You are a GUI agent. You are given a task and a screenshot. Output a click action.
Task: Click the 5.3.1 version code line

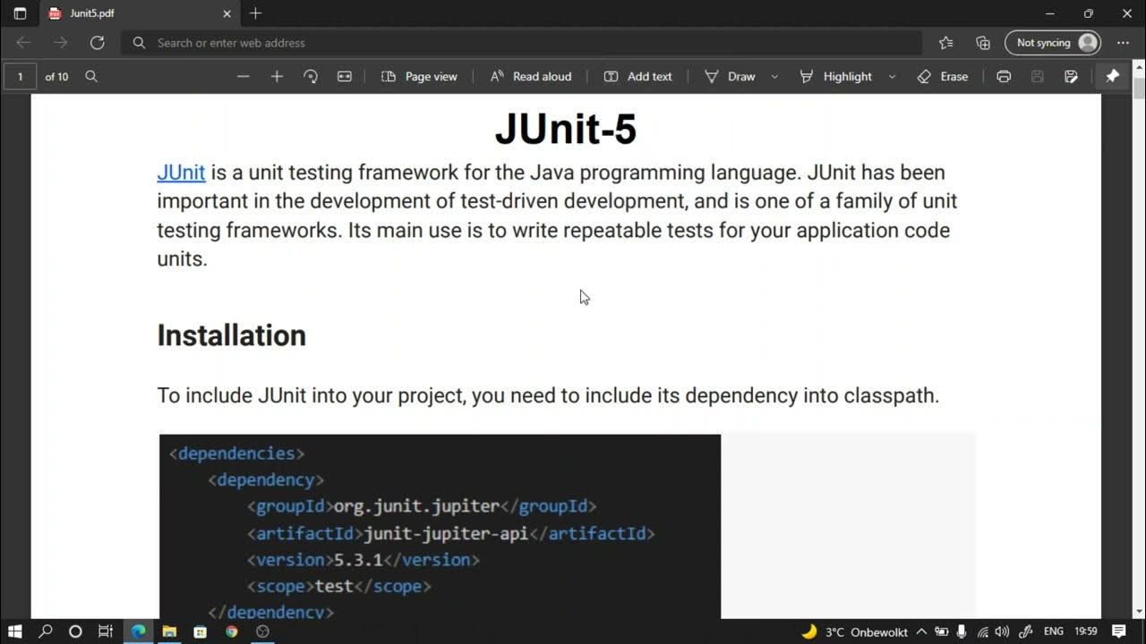click(x=363, y=560)
